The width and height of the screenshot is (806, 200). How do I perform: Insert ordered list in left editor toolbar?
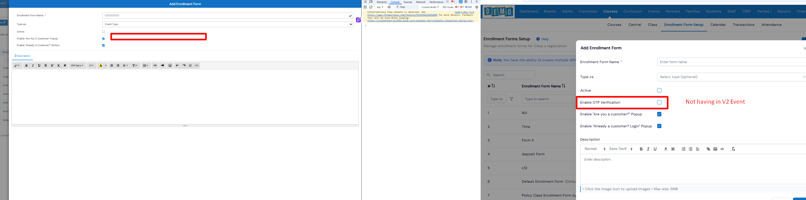pos(111,66)
